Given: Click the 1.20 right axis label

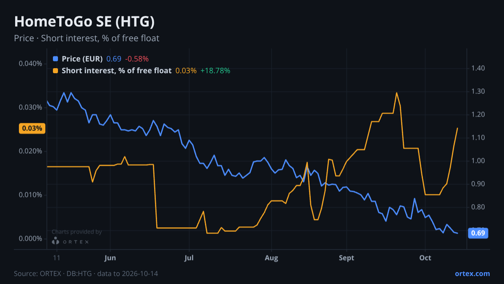Looking at the screenshot, I should (478, 114).
